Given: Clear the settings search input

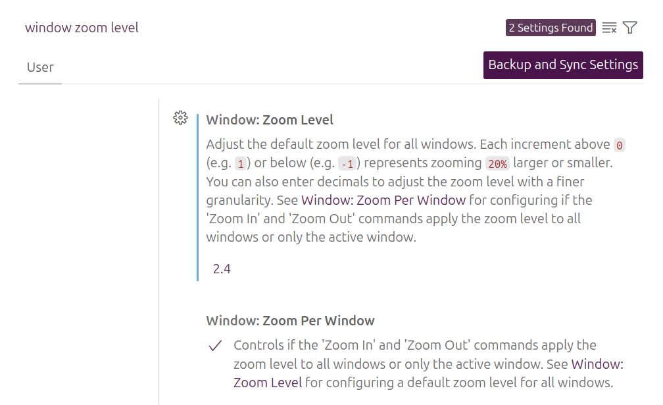Looking at the screenshot, I should pos(610,28).
